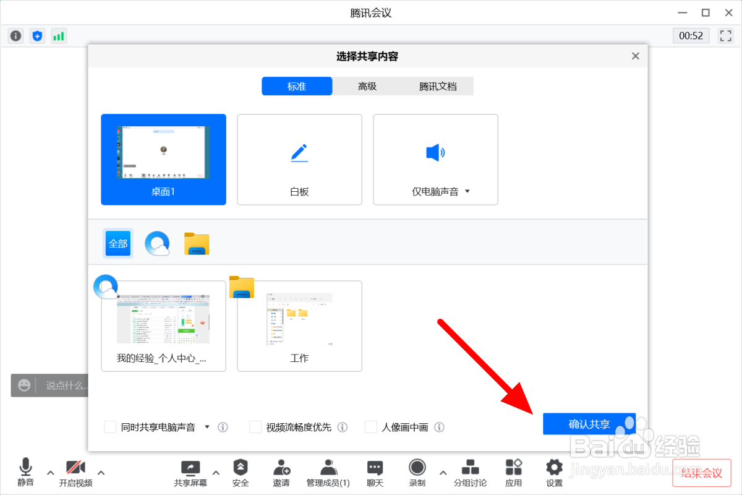742x495 pixels.
Task: Enable 人像画中画 checkbox
Action: click(371, 427)
